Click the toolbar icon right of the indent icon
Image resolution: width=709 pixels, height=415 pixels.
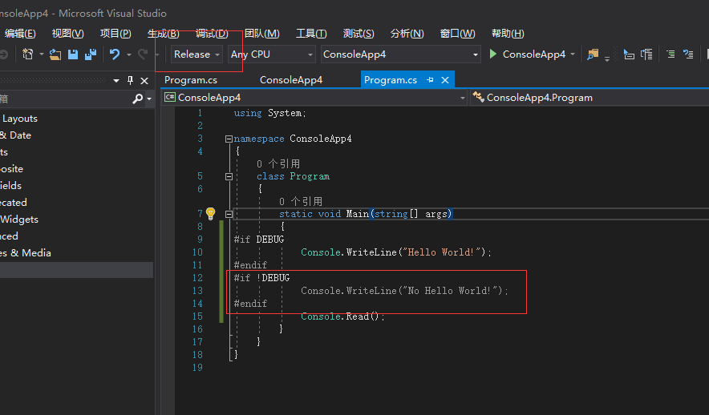click(x=688, y=54)
